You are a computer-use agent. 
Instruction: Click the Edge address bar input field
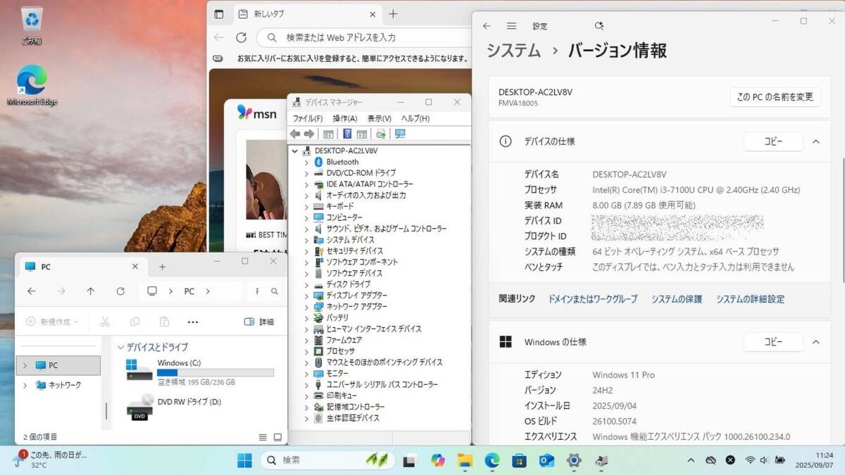point(366,37)
